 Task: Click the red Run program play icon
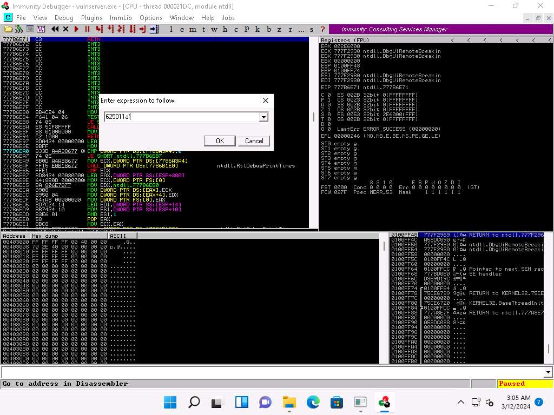point(76,29)
